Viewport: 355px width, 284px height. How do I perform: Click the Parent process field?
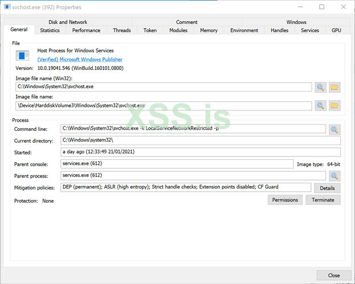(x=193, y=175)
